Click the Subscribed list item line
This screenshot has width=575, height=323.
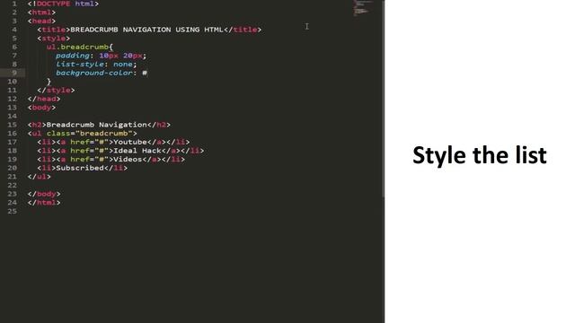[x=82, y=168]
